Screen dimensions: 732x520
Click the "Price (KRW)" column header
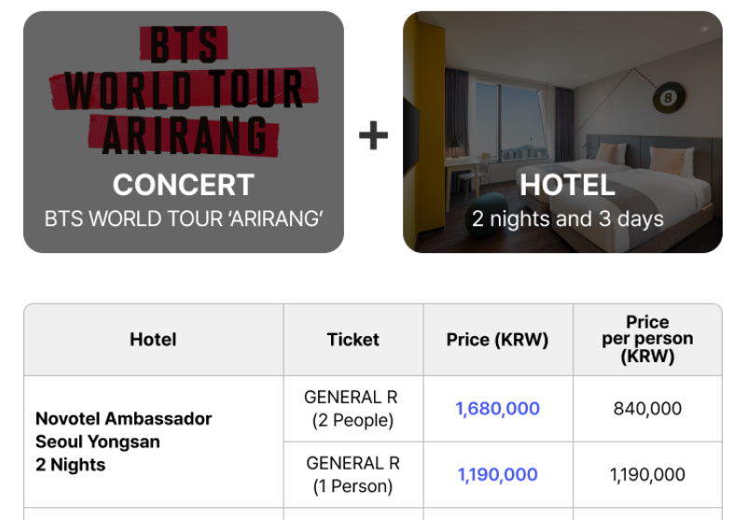[497, 340]
